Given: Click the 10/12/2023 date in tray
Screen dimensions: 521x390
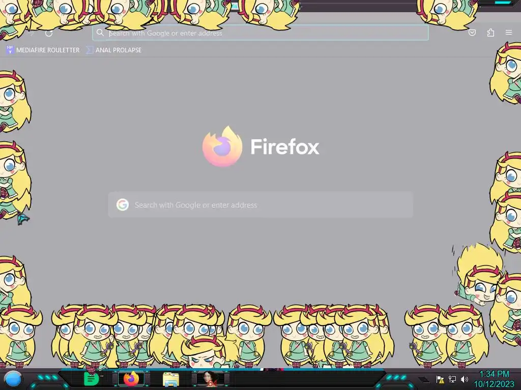Looking at the screenshot, I should (x=494, y=384).
